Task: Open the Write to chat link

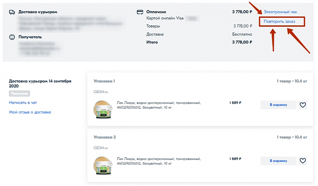Action: point(23,103)
